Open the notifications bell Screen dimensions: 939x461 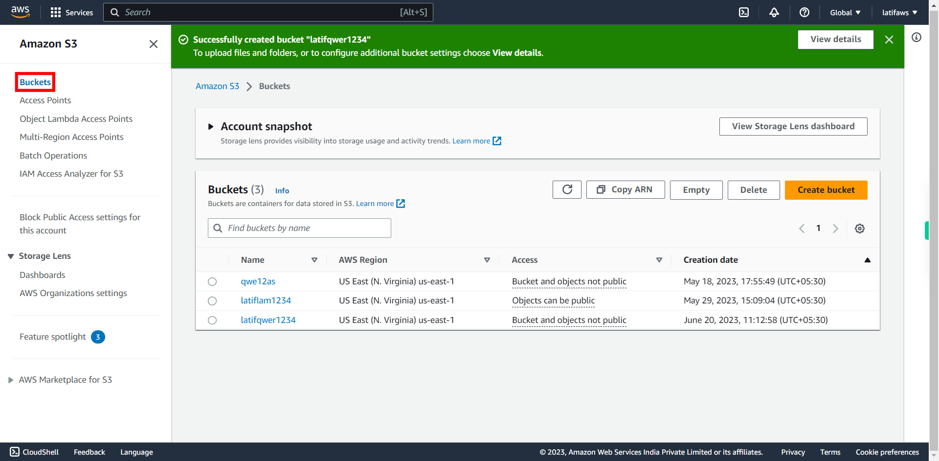[x=774, y=12]
